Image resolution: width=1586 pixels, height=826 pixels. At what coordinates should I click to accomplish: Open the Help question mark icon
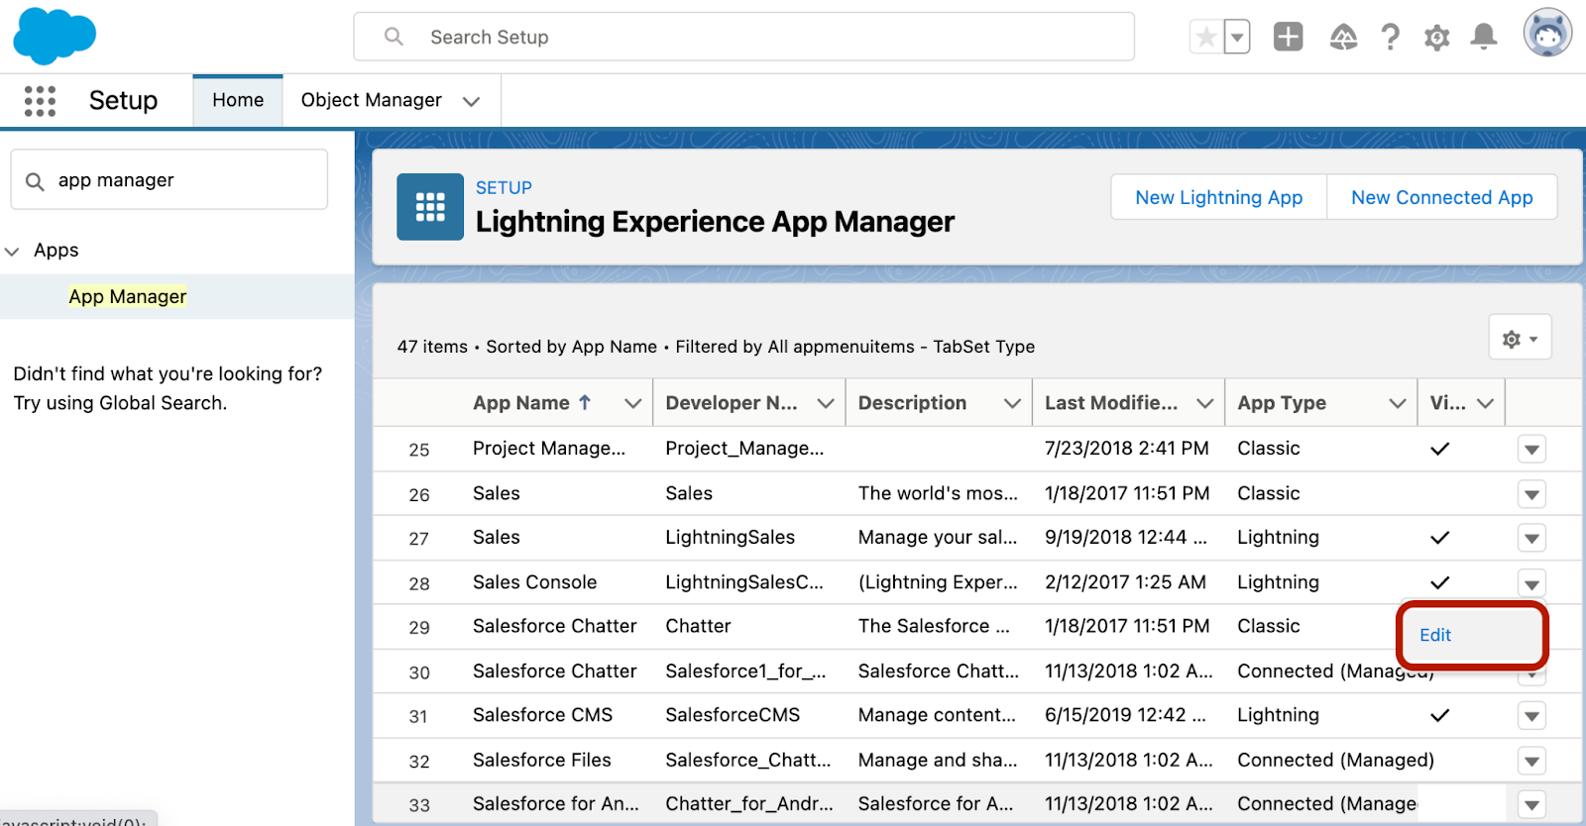pyautogui.click(x=1391, y=38)
